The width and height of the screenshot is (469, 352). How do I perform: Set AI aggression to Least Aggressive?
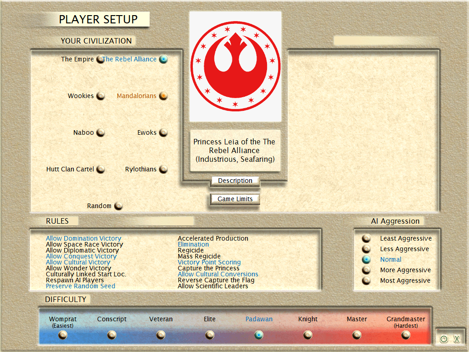[366, 238]
